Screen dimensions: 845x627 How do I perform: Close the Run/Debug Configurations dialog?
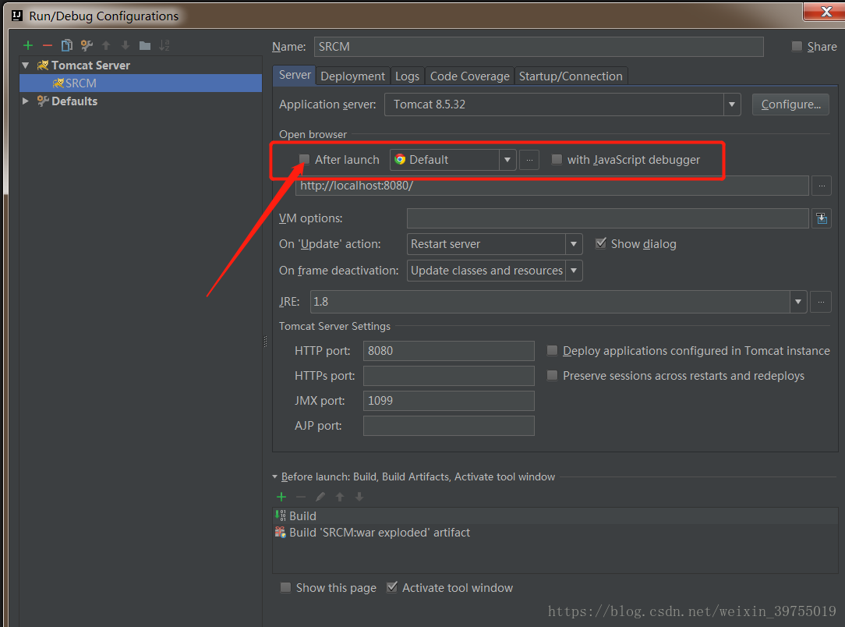(x=824, y=11)
